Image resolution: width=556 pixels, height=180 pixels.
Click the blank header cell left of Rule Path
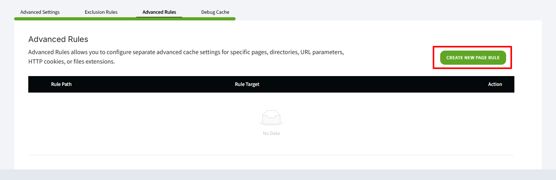pyautogui.click(x=37, y=84)
